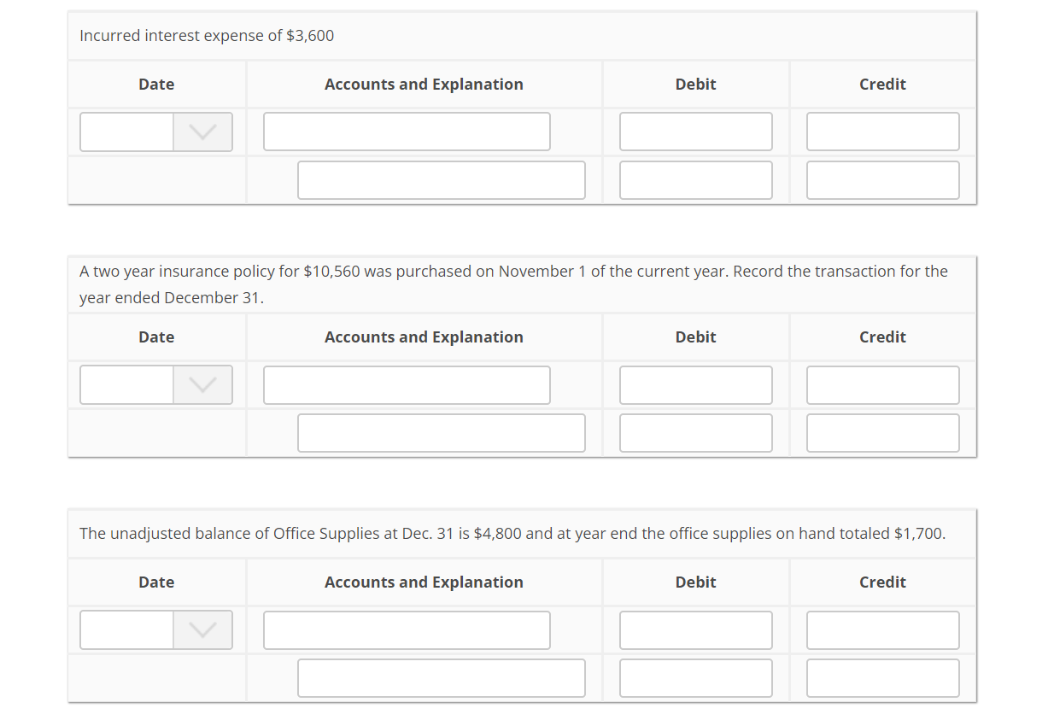Viewport: 1054px width, 720px height.
Task: Click second-row Credit field for insurance policy
Action: (882, 433)
